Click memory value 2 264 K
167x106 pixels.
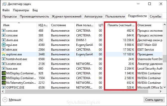[129, 69]
